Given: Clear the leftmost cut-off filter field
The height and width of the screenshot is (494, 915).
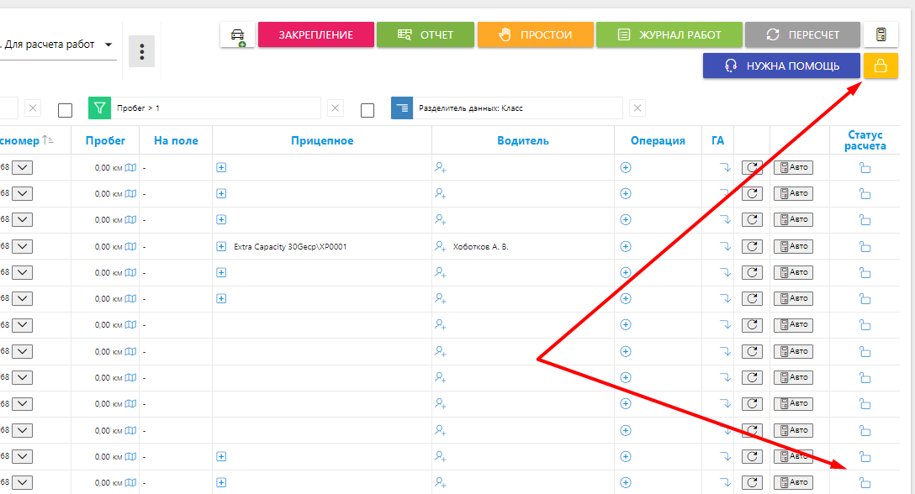Looking at the screenshot, I should [33, 108].
